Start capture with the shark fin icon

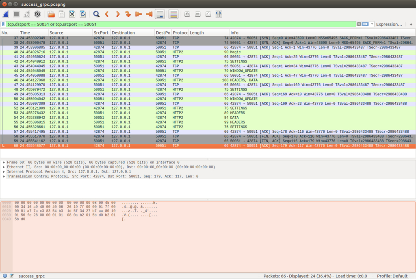pos(6,14)
